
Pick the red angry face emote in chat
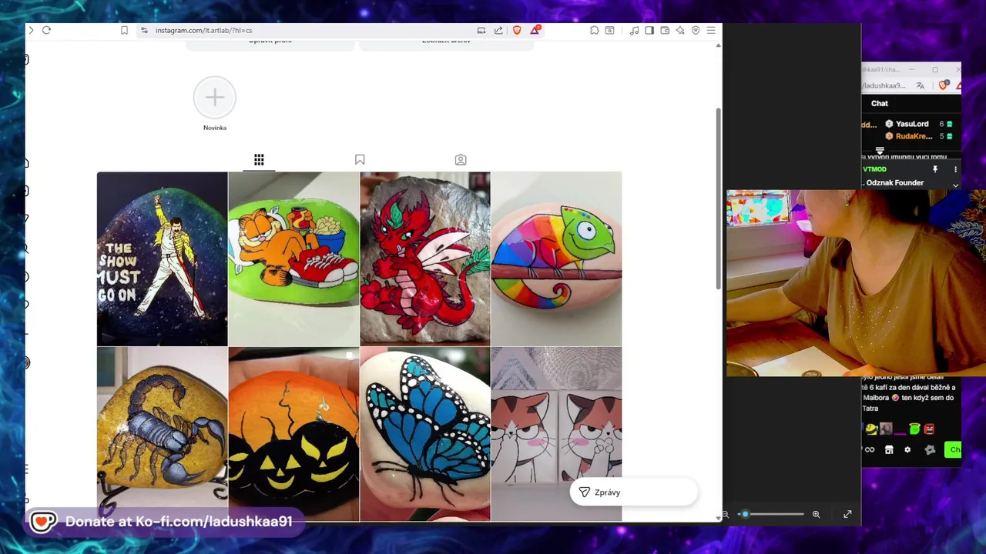point(929,429)
